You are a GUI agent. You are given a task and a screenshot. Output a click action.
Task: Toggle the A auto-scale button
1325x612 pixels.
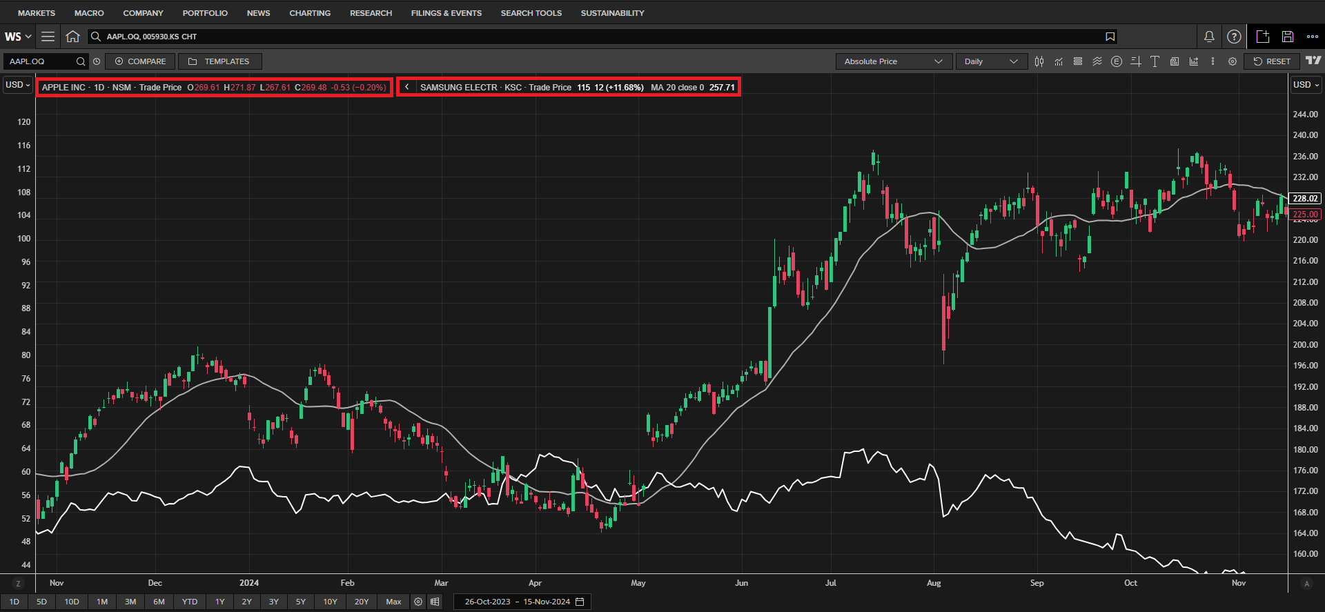tap(1306, 584)
